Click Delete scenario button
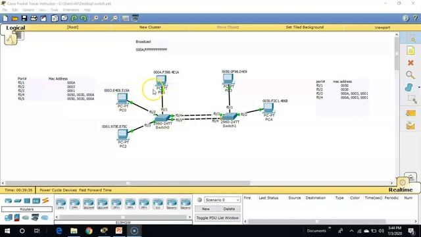 point(229,209)
